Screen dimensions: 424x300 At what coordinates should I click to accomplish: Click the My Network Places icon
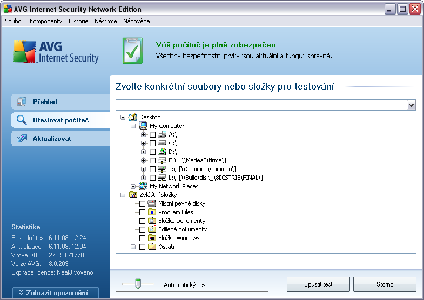click(x=143, y=186)
